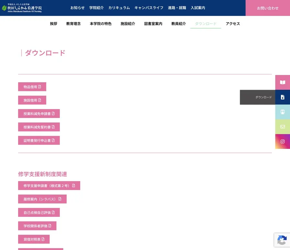290x250 pixels.
Task: Go to the 教員紹介 sub-navigation tab
Action: pyautogui.click(x=178, y=24)
